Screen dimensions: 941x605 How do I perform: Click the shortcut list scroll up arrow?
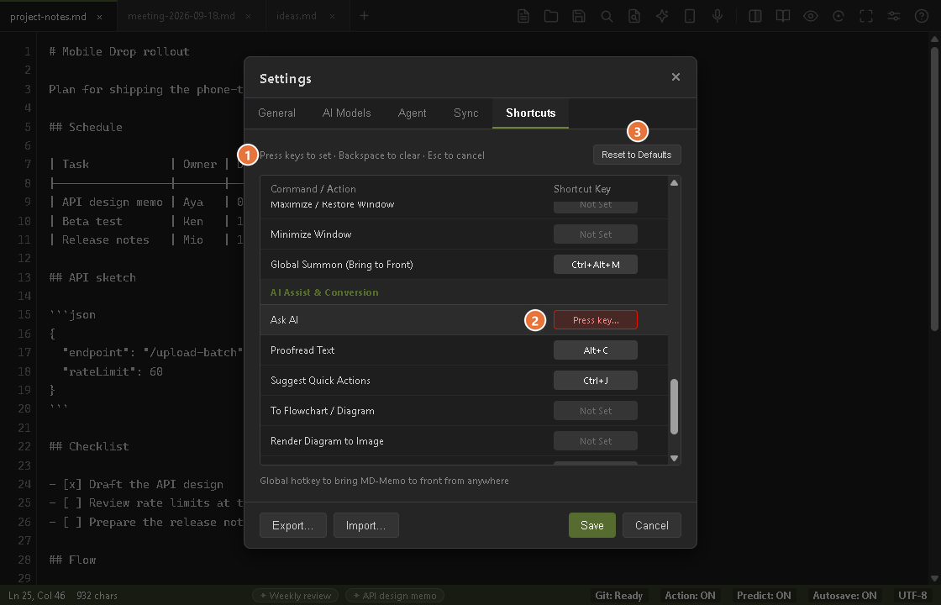click(x=674, y=182)
